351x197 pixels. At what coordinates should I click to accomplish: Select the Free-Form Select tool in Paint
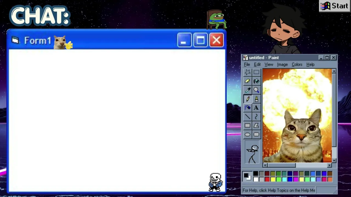tap(247, 72)
